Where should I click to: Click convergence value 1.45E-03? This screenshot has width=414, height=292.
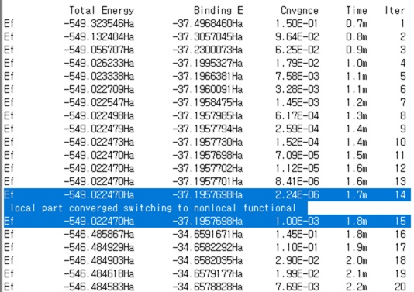pyautogui.click(x=297, y=102)
